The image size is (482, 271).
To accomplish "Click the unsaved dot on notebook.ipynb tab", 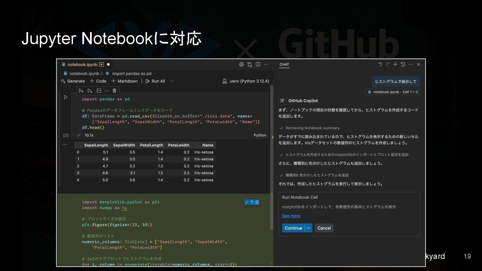I will (x=108, y=65).
